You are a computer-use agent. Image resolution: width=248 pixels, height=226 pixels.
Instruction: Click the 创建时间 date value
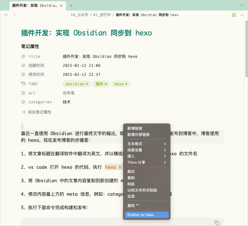coord(82,65)
